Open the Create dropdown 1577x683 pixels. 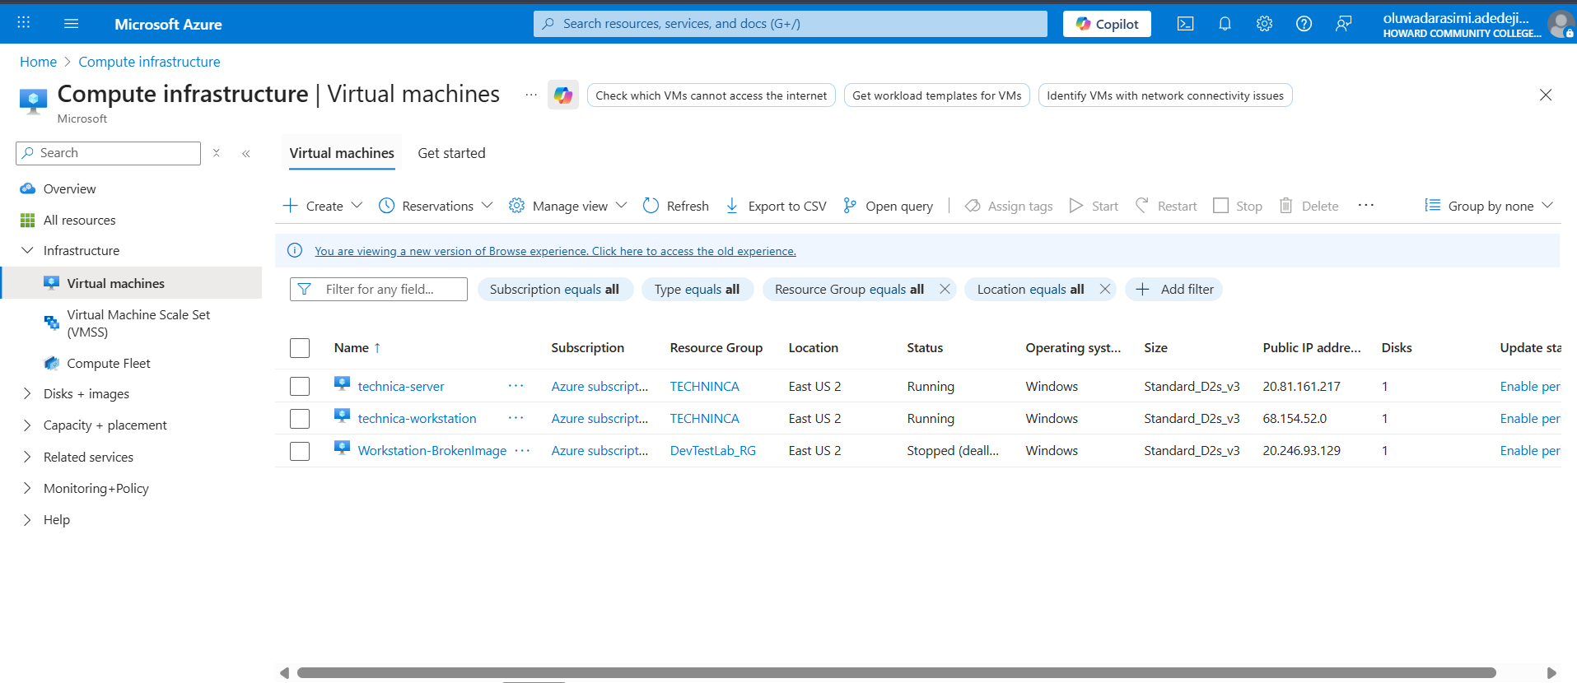pos(323,206)
